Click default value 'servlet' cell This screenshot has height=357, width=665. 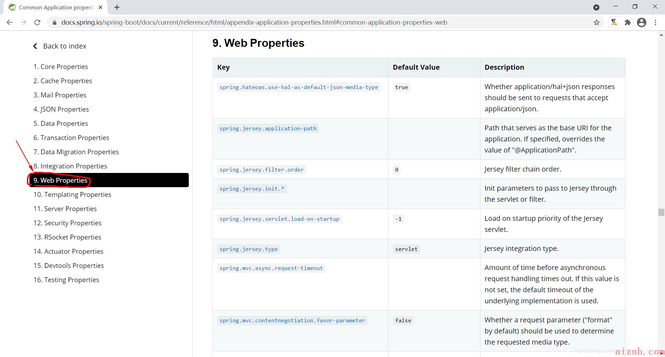pos(406,249)
